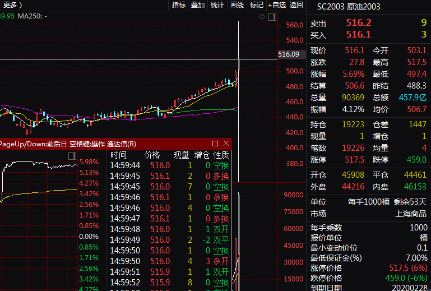This screenshot has width=431, height=291.
Task: Open the 更多 menu
Action: 12,5
